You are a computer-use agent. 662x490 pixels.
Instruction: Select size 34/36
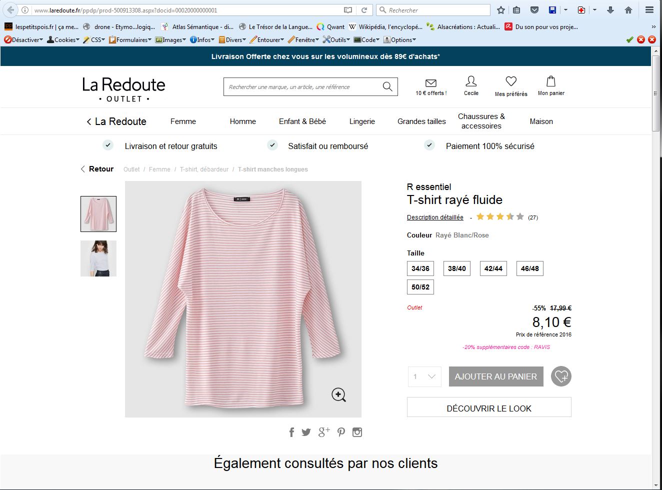[x=420, y=268]
